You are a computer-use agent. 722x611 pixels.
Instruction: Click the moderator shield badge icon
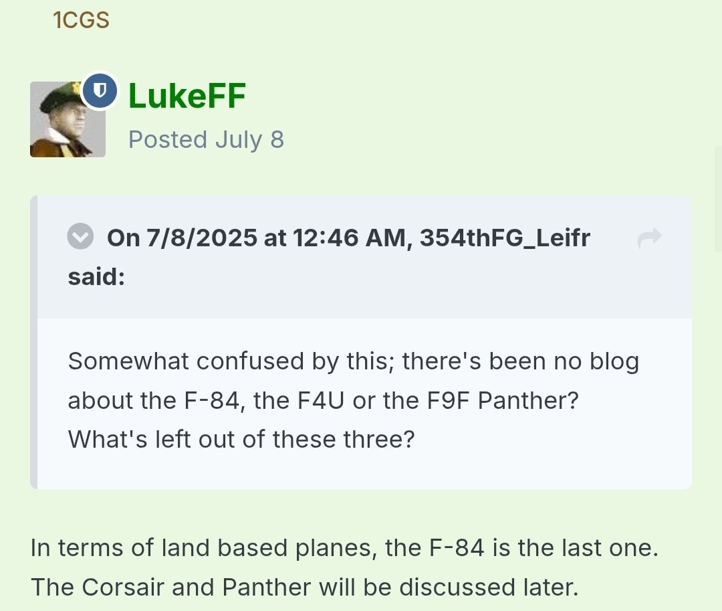(100, 90)
